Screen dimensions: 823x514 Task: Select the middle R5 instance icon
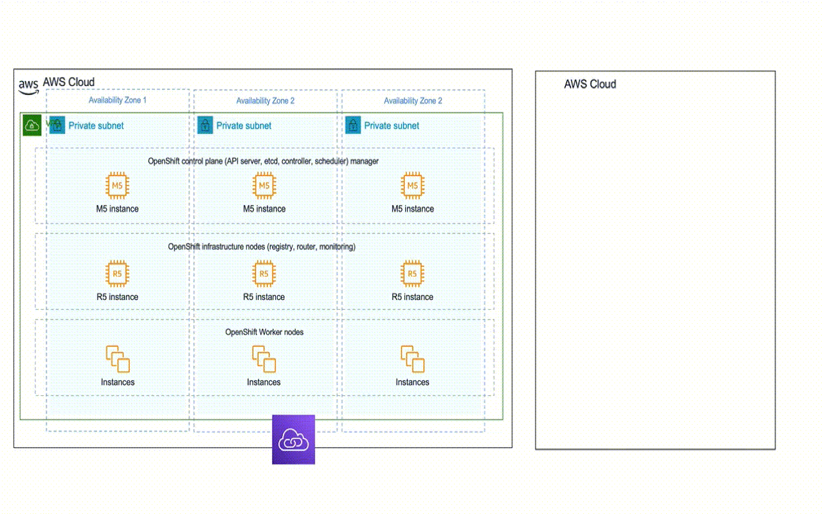point(264,274)
